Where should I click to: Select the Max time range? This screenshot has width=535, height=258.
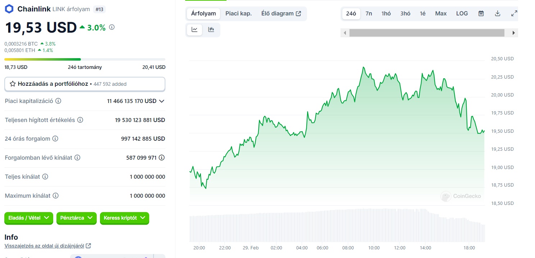pos(441,14)
